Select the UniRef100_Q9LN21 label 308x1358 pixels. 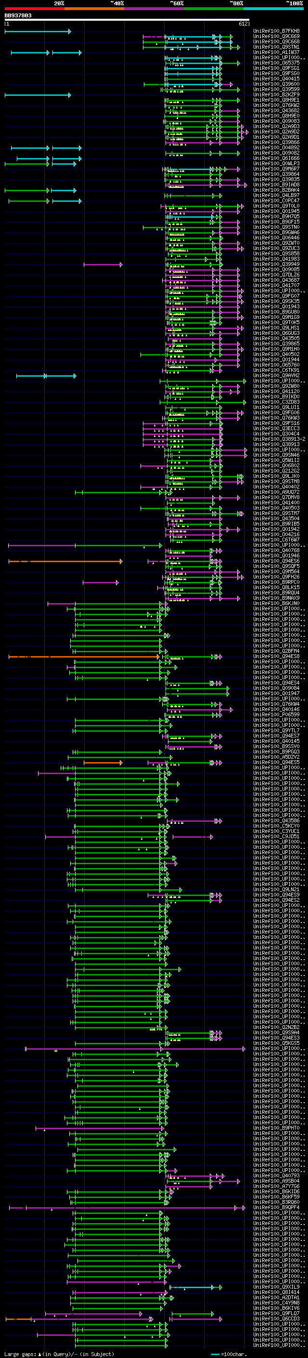click(276, 889)
